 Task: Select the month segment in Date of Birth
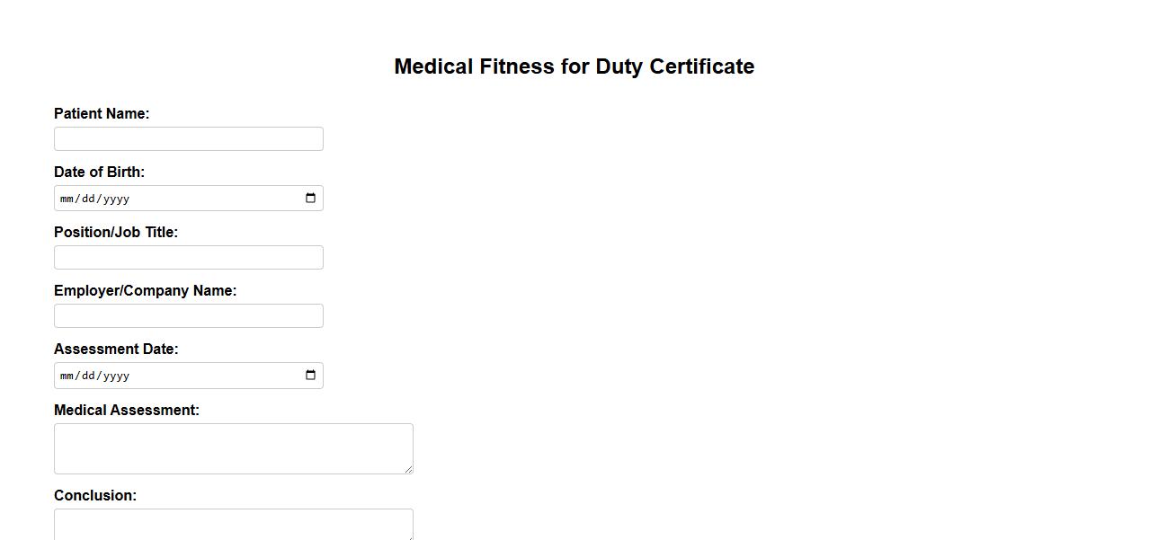(x=67, y=199)
